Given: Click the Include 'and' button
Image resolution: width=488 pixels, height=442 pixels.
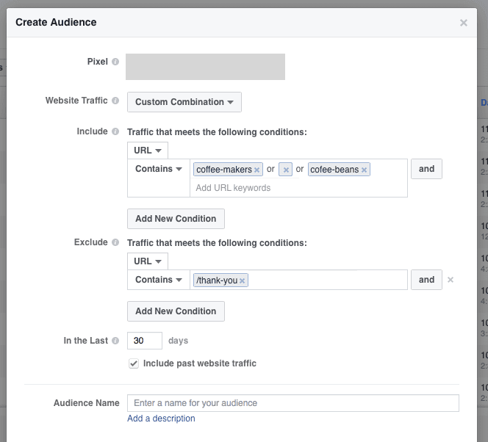Looking at the screenshot, I should click(426, 169).
